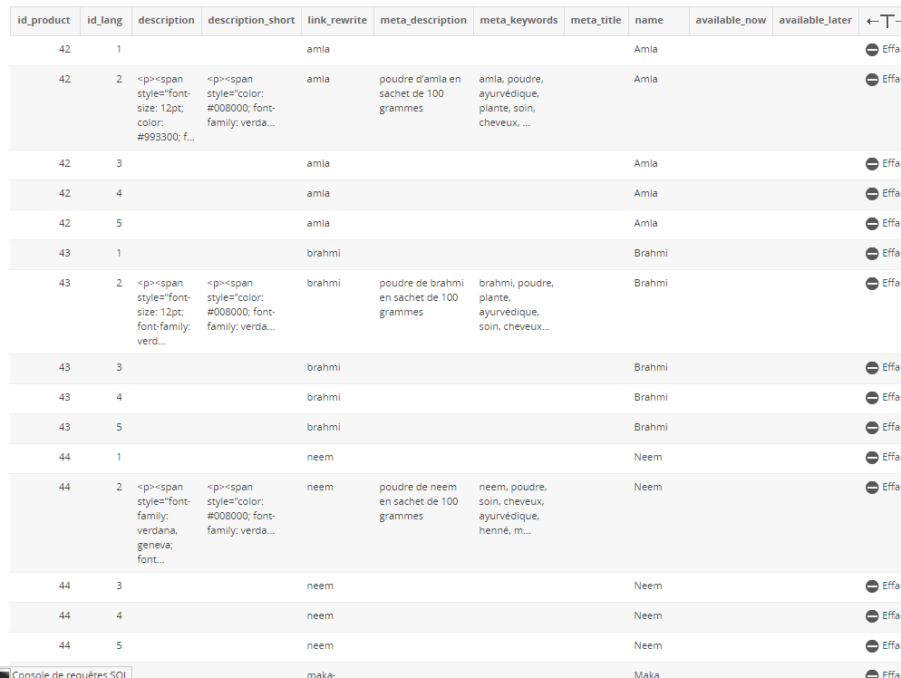Click description cell of product 42 lang 2
Image resolution: width=901 pixels, height=678 pixels.
[166, 108]
